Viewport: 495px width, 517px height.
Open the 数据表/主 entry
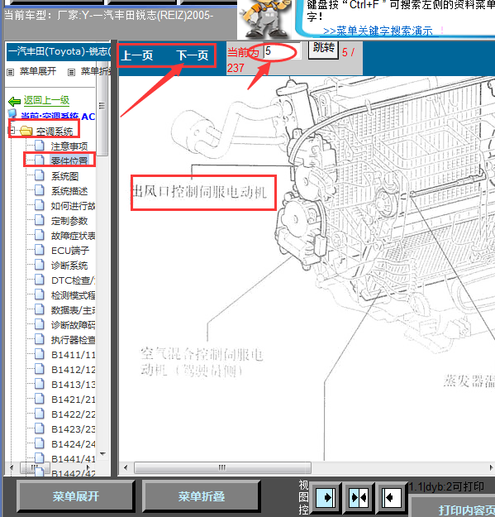[x=73, y=310]
